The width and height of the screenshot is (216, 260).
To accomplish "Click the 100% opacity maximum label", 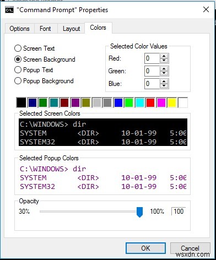I will [157, 212].
